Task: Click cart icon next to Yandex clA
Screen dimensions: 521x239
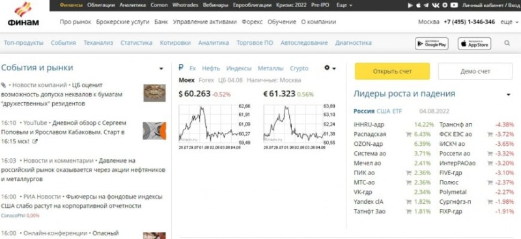Action: (x=409, y=202)
